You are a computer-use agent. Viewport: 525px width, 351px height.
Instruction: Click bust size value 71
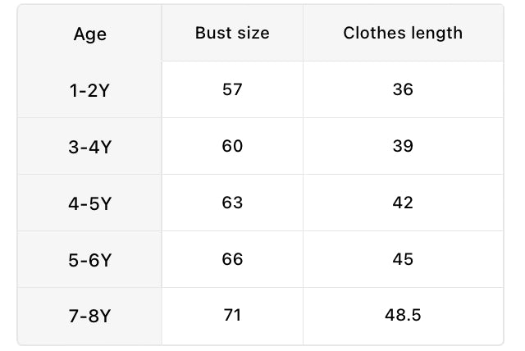point(232,315)
